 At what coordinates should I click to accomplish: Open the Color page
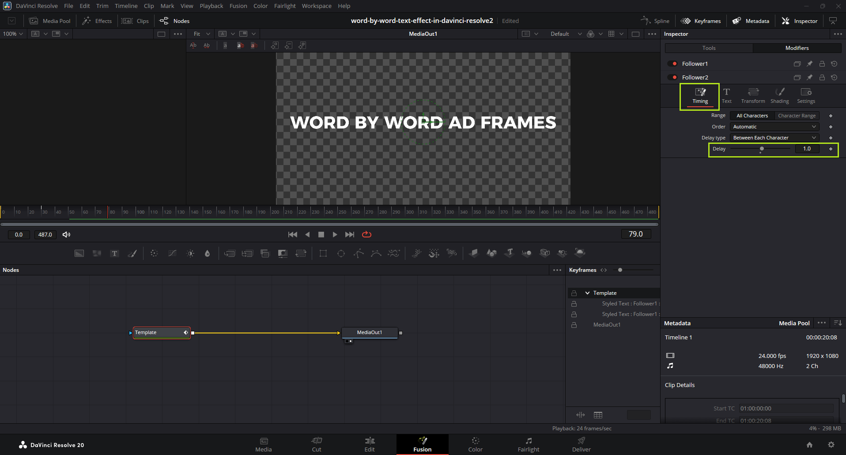475,444
